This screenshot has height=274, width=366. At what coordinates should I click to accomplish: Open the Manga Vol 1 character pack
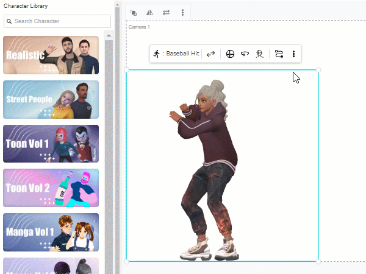point(51,232)
